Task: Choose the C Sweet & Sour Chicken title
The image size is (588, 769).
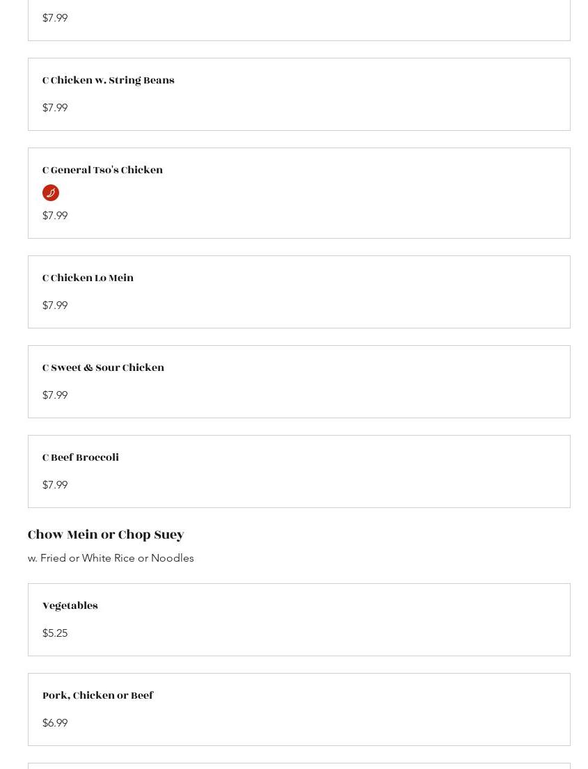Action: [x=103, y=368]
